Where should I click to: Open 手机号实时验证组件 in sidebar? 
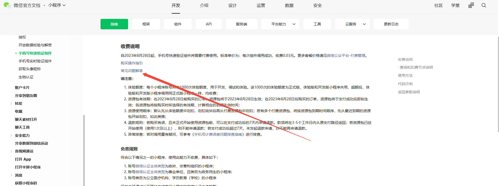tap(35, 61)
